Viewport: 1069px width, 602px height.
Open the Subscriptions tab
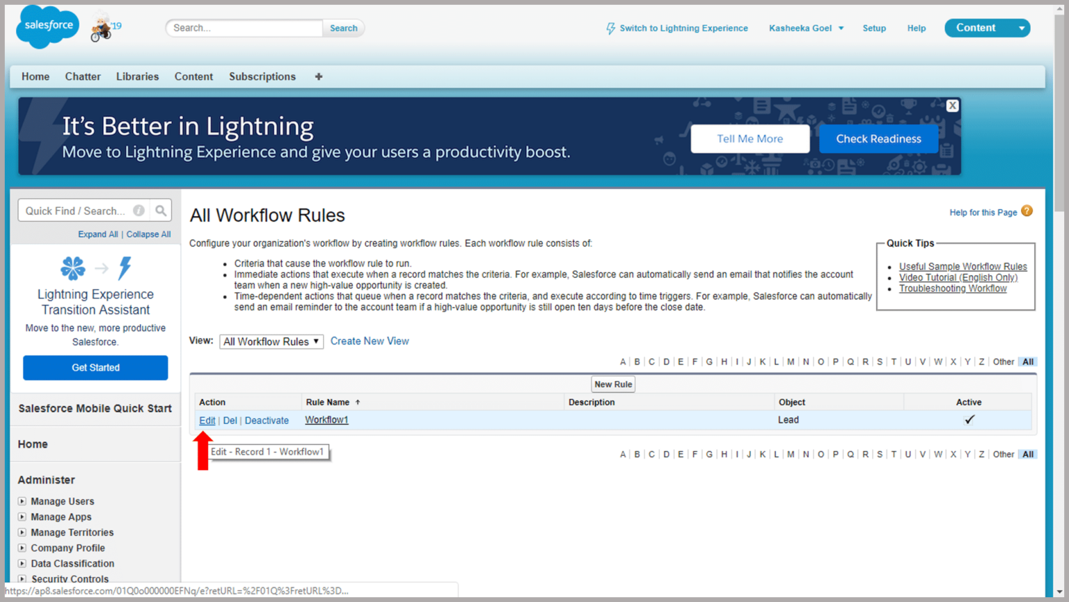pos(262,76)
